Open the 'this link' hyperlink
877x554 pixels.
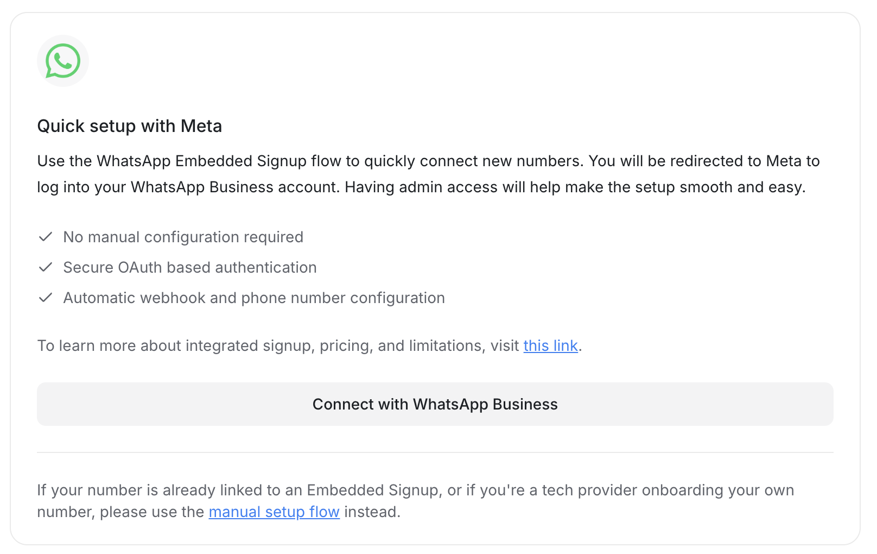coord(550,345)
